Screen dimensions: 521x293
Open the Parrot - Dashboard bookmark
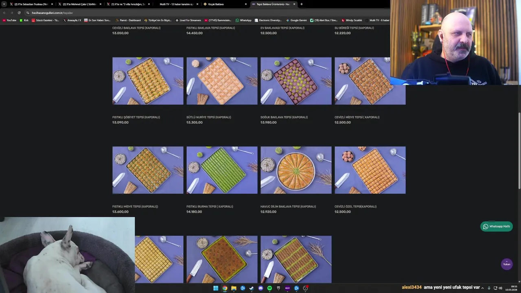128,20
